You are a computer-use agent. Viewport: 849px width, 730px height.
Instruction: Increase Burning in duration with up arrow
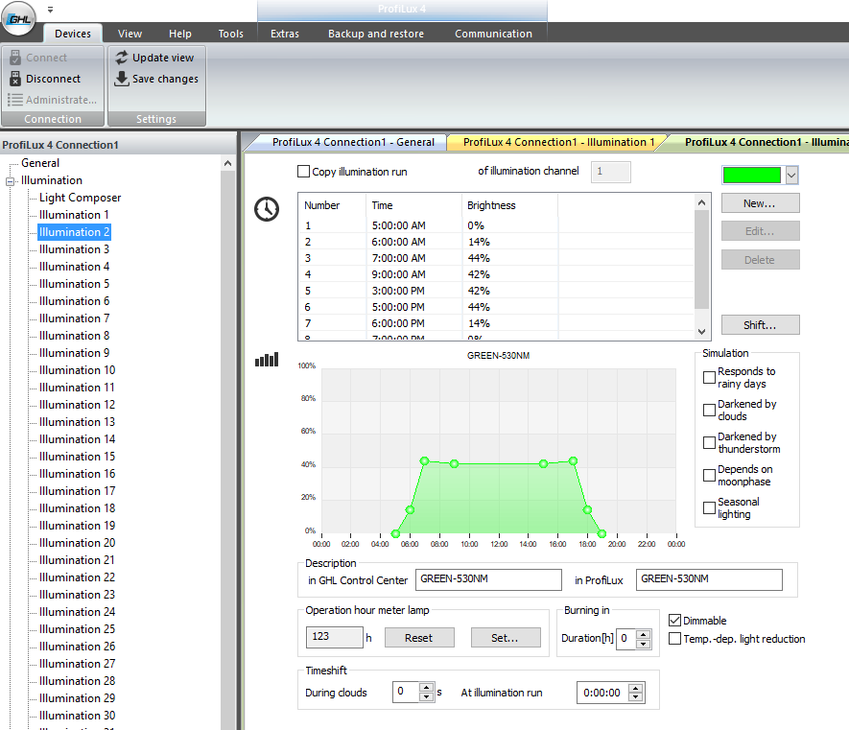(643, 634)
